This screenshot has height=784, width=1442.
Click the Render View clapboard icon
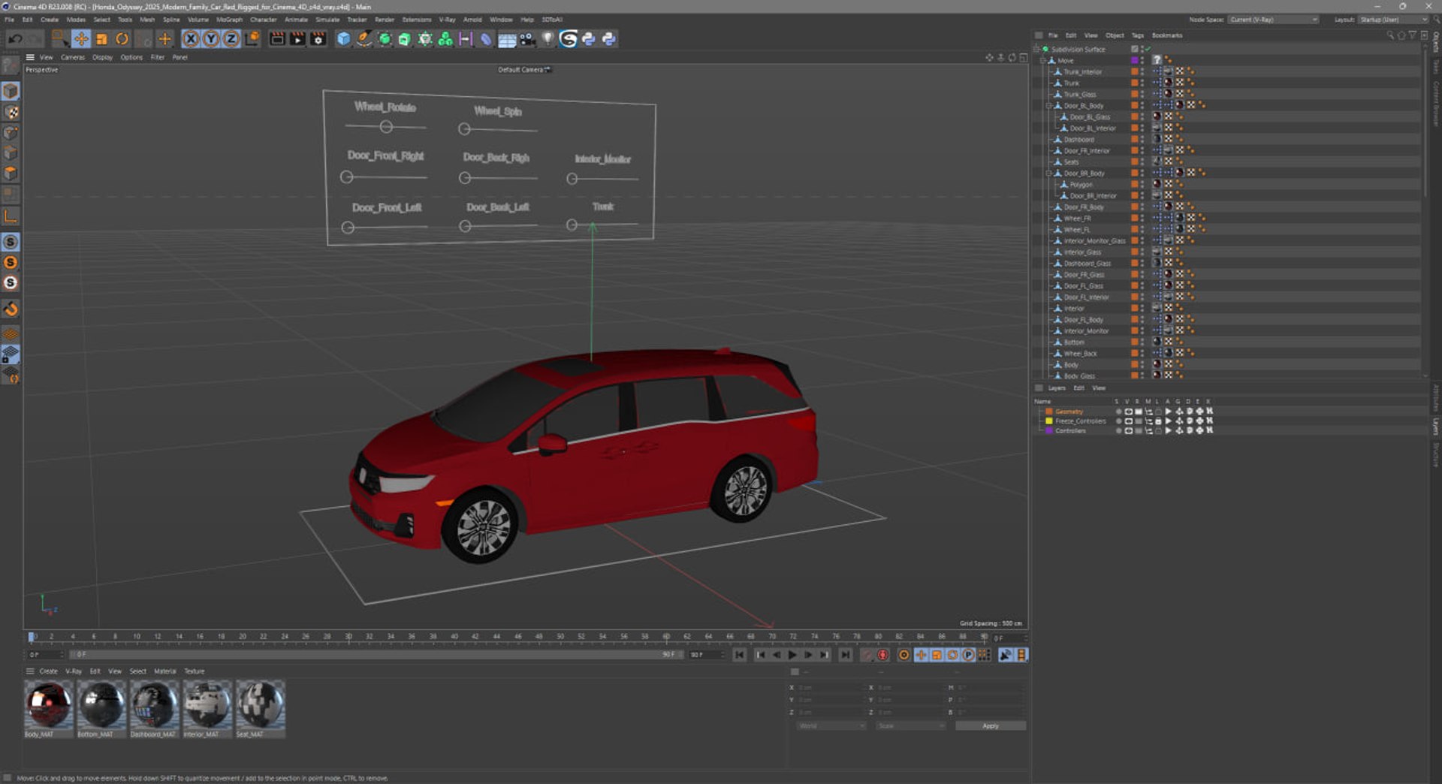[x=277, y=39]
